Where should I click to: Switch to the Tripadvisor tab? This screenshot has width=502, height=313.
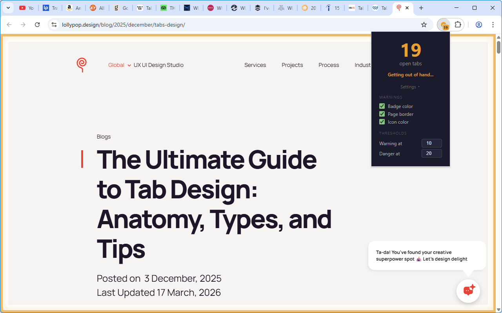167,8
